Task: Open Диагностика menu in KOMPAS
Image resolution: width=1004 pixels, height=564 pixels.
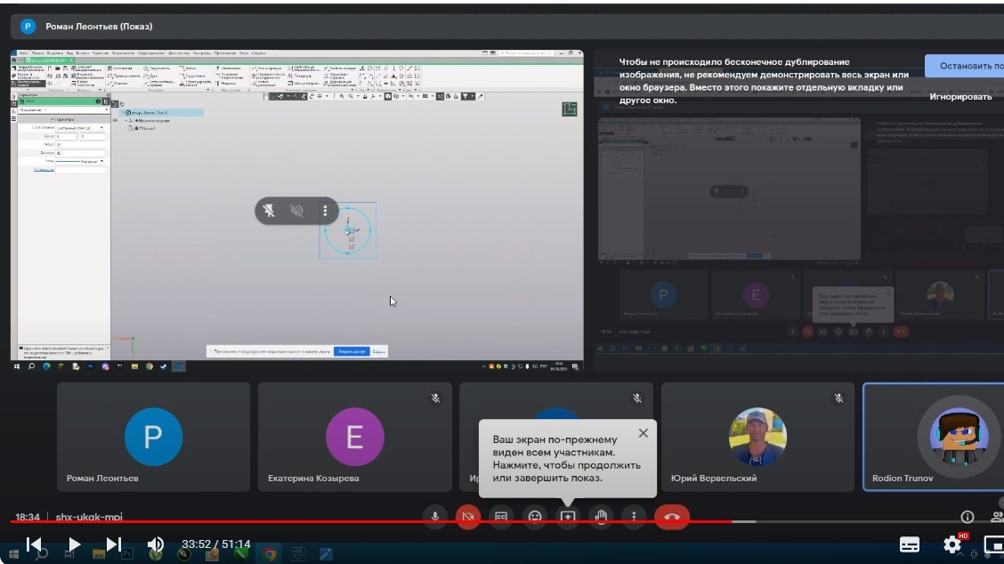Action: [179, 53]
